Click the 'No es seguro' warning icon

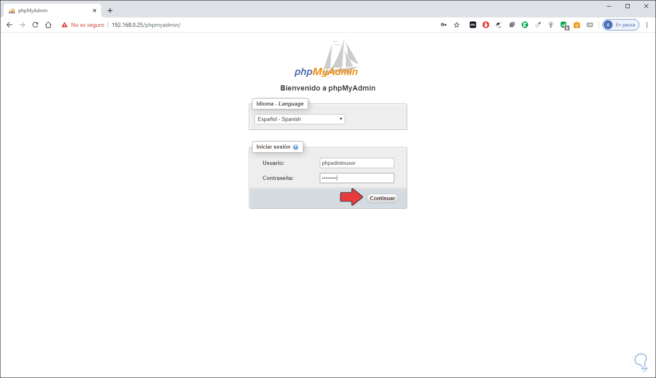[65, 25]
